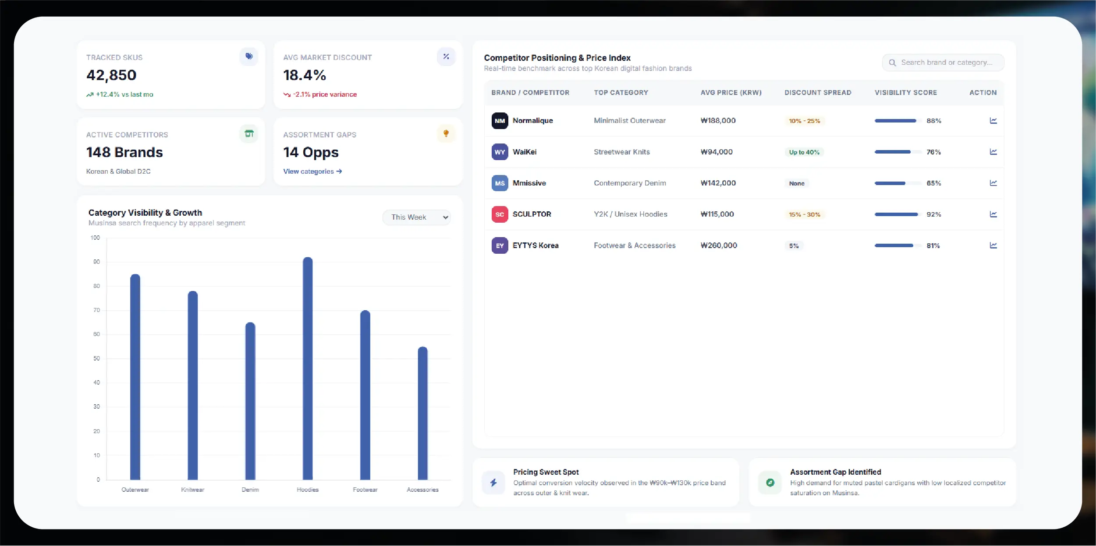Open the chart action for Mmissive row
Image resolution: width=1096 pixels, height=546 pixels.
click(993, 183)
